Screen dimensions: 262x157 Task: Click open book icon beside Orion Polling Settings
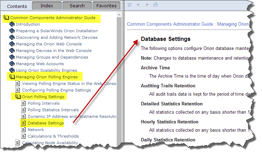[x=18, y=96]
